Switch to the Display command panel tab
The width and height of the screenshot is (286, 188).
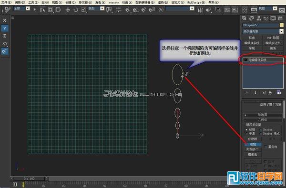[273, 18]
